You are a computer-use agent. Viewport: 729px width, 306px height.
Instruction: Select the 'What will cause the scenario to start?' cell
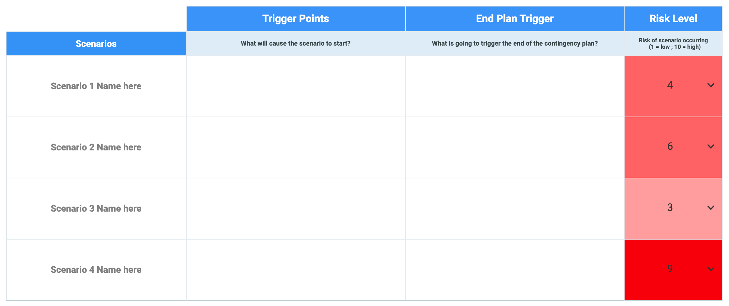pyautogui.click(x=296, y=44)
